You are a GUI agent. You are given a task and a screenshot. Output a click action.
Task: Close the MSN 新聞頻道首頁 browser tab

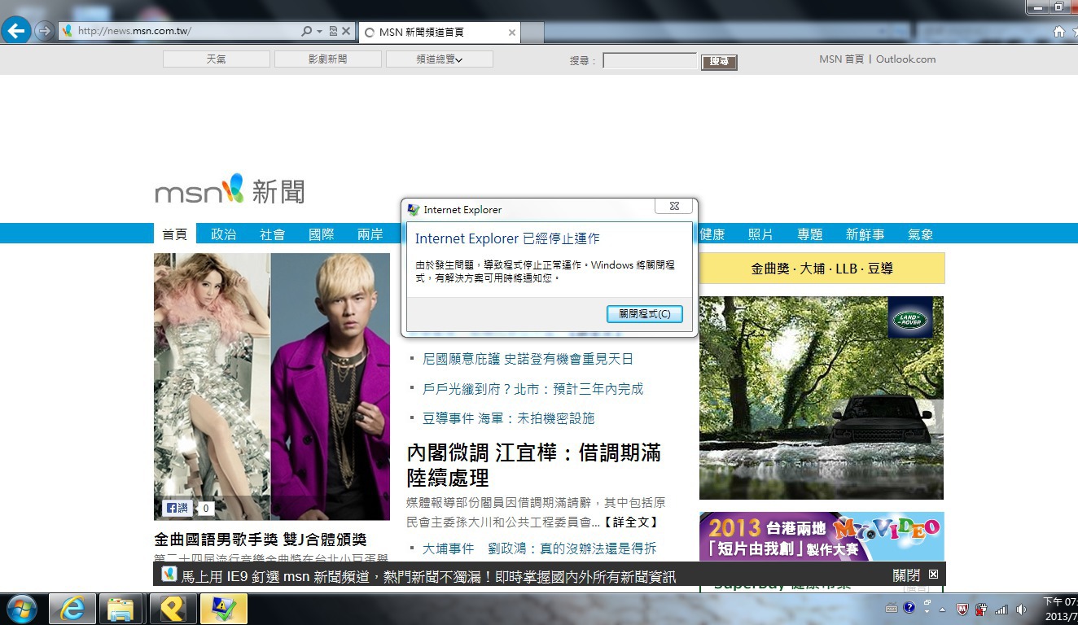point(512,33)
